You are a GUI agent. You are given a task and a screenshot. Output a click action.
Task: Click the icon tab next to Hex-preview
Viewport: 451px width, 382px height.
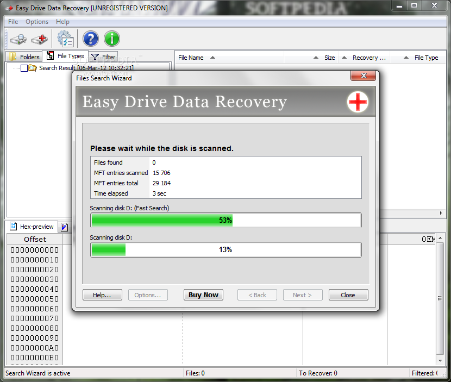65,227
